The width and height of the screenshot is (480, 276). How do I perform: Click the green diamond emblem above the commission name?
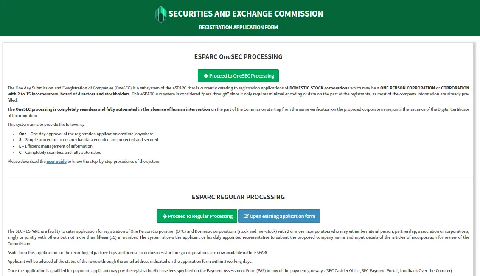(160, 14)
